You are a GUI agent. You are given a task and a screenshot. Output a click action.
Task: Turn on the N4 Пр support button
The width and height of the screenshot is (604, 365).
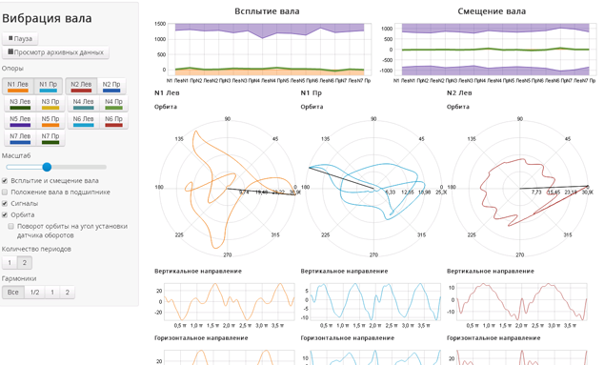click(113, 104)
